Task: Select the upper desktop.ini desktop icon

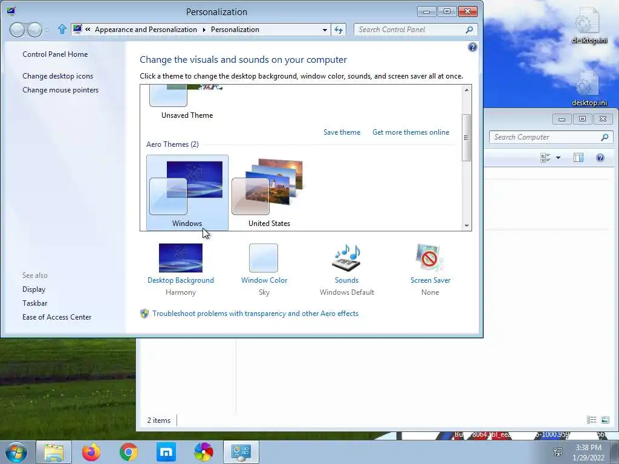Action: [x=589, y=25]
